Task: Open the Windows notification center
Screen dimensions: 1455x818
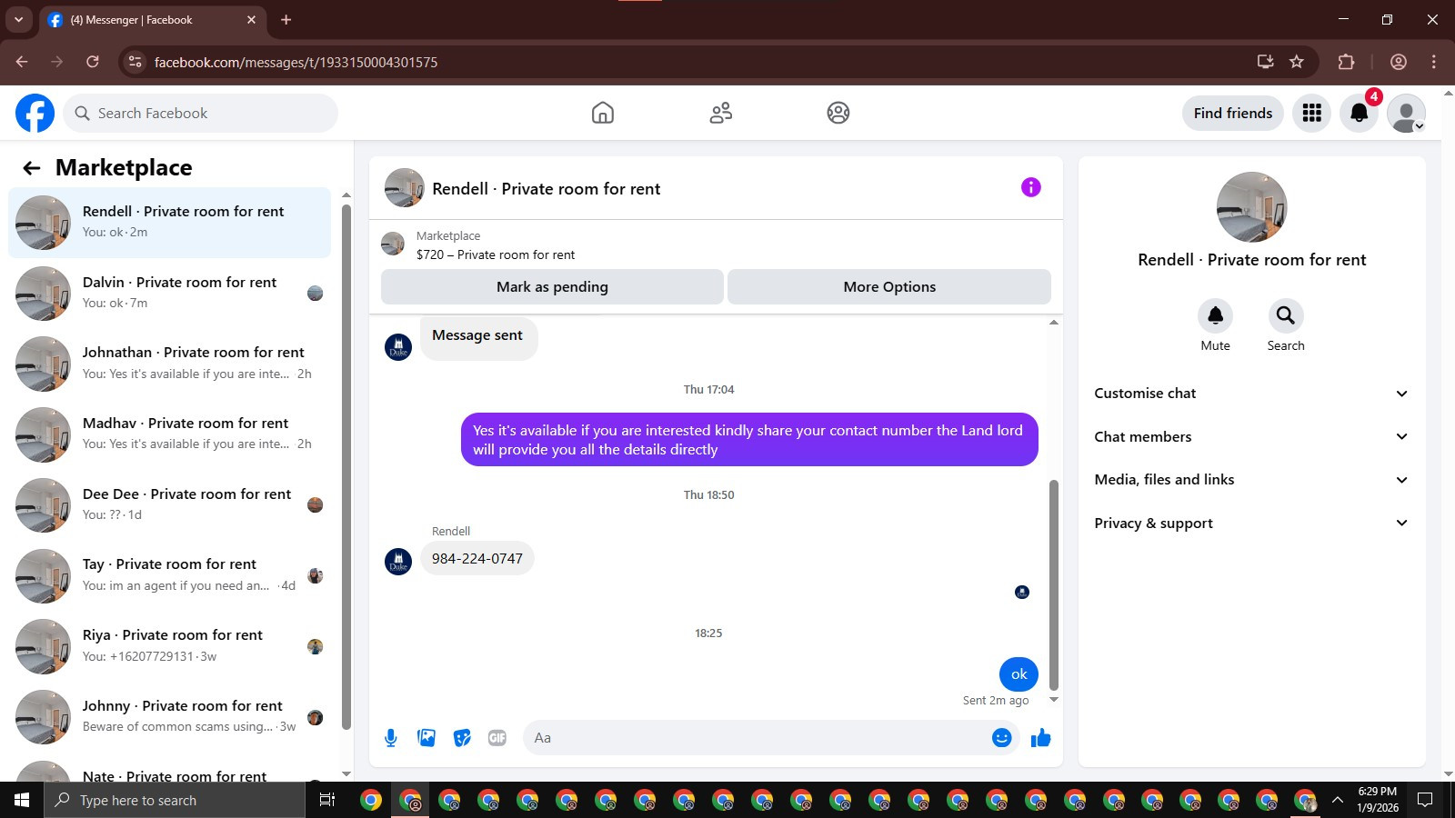Action: click(1425, 800)
